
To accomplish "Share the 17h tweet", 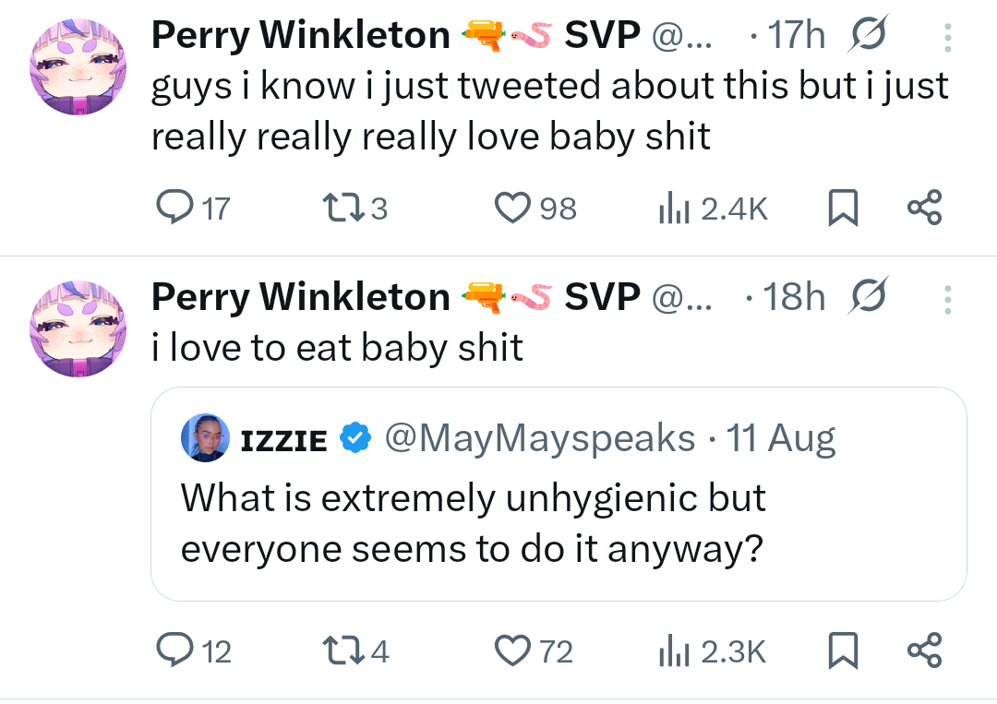I will [x=925, y=208].
